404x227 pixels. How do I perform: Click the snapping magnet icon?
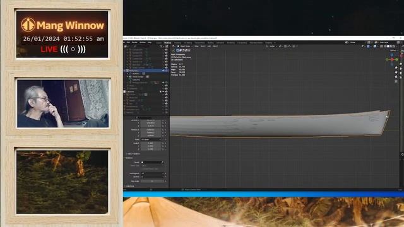pyautogui.click(x=285, y=46)
